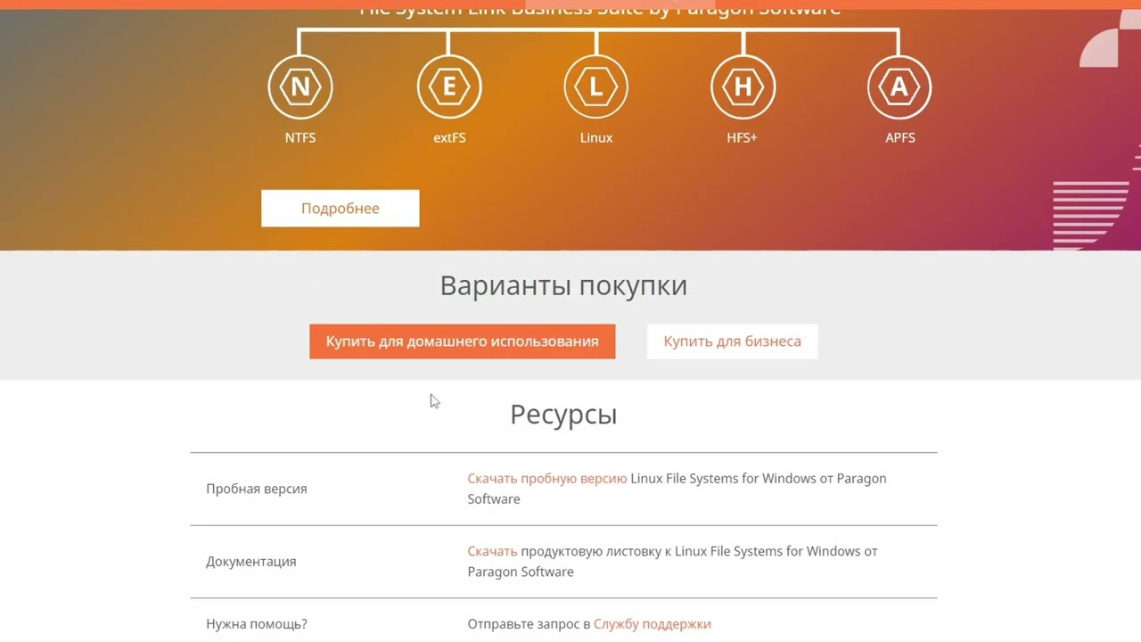Screen dimensions: 1141x642
Task: Click the Нужна помощь? row label
Action: [257, 624]
